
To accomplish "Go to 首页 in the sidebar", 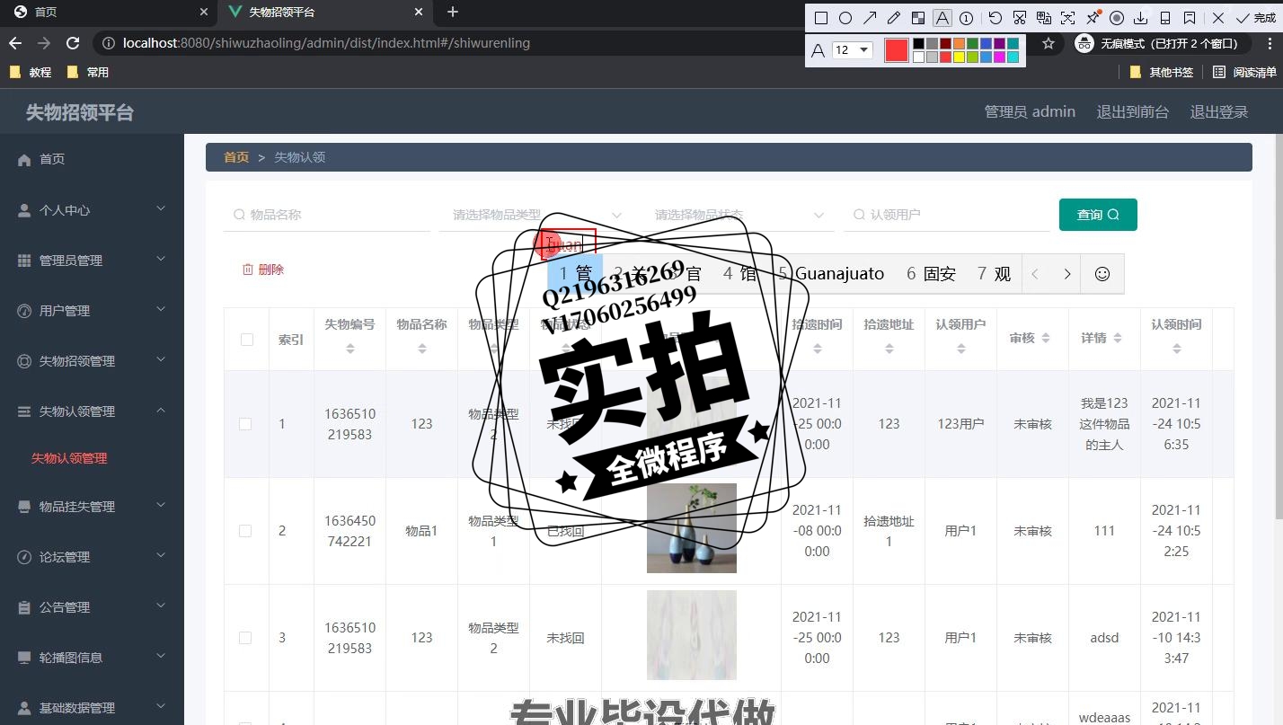I will [92, 159].
